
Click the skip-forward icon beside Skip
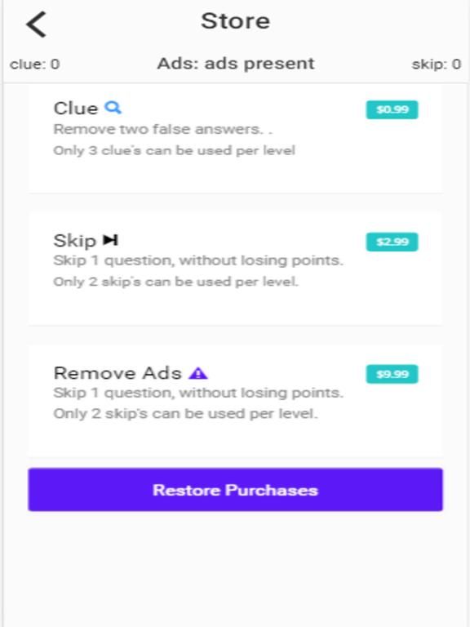pos(110,240)
